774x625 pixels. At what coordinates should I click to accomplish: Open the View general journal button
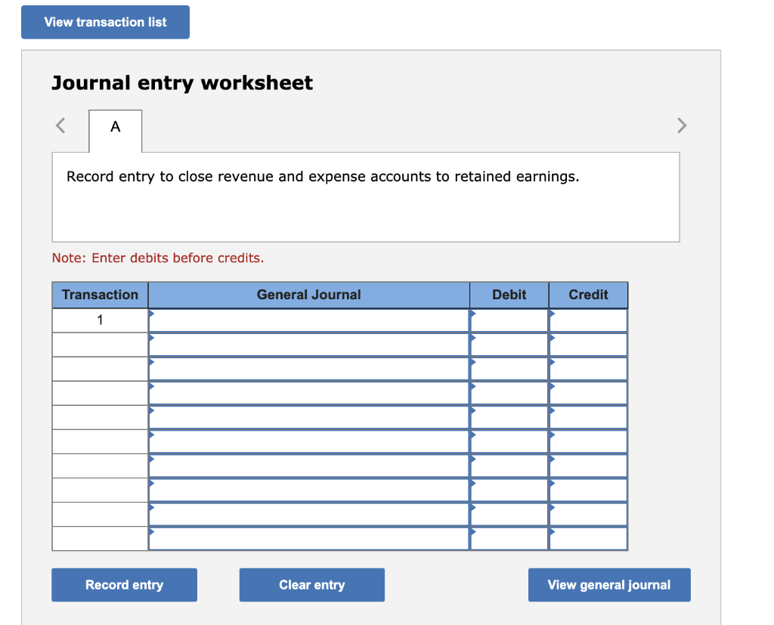tap(609, 585)
